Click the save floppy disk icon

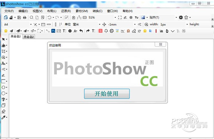pos(19,17)
